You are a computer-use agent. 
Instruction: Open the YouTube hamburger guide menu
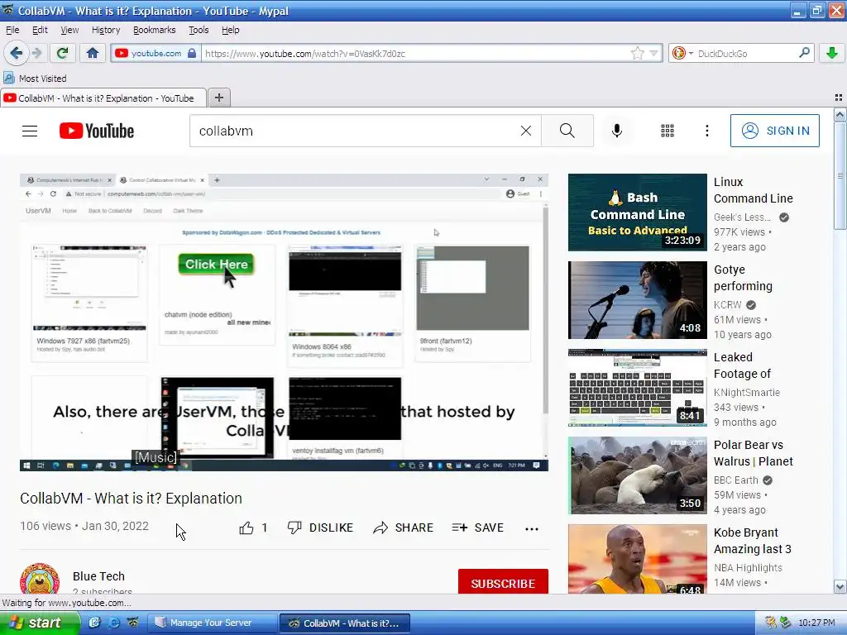(30, 131)
